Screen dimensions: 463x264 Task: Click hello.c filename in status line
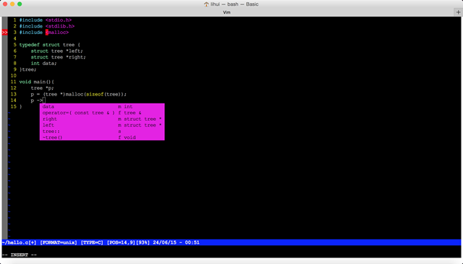[20, 242]
